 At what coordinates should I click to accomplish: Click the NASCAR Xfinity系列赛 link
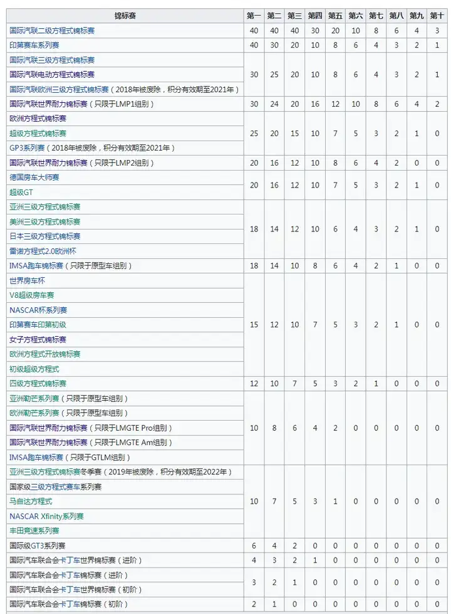(46, 516)
